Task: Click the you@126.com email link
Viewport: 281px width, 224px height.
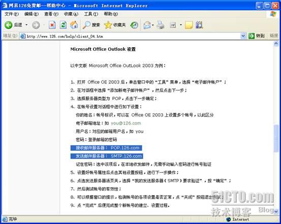Action: [126, 123]
